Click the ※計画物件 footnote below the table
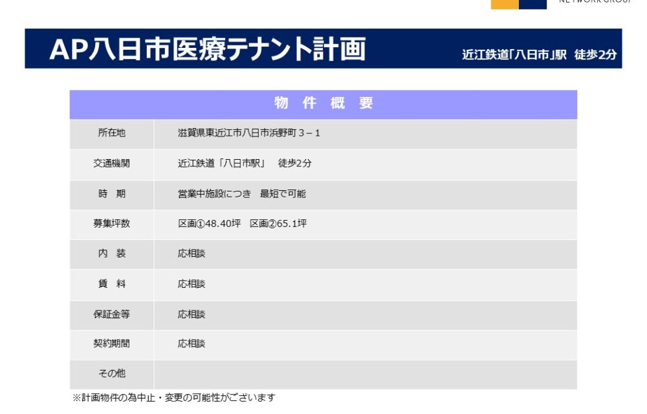The height and width of the screenshot is (414, 647). pos(173,398)
